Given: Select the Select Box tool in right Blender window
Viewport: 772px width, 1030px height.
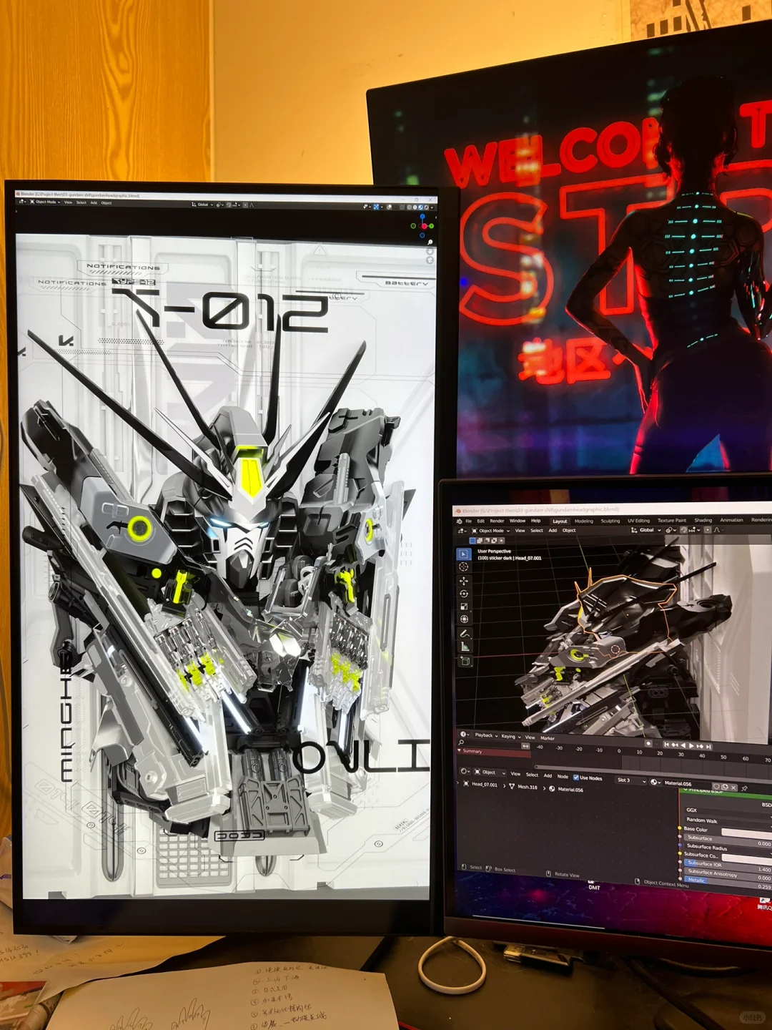Looking at the screenshot, I should click(x=464, y=554).
